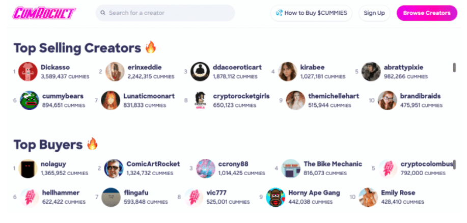This screenshot has width=467, height=223.
Task: Click cryptorocketgirls avatar icon
Action: tap(200, 100)
